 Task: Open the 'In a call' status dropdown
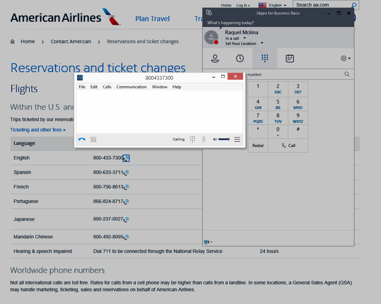[x=244, y=38]
